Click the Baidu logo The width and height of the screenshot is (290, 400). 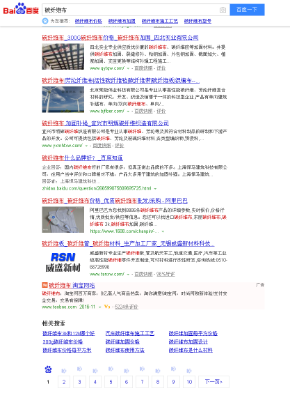point(21,9)
